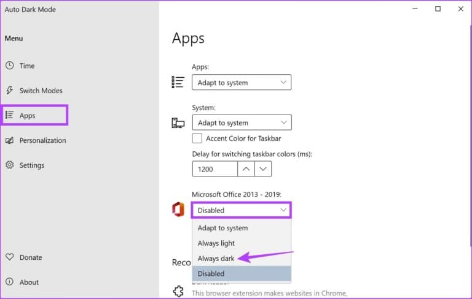472x299 pixels.
Task: Choose Always light in Office list
Action: (x=242, y=243)
